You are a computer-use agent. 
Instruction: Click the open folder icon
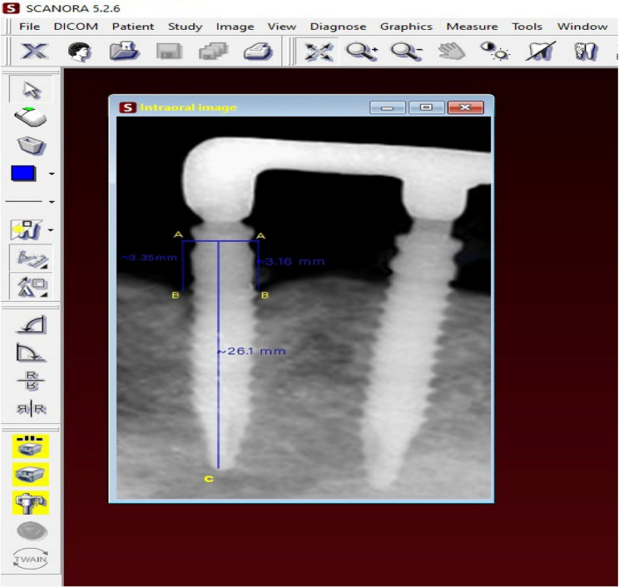(124, 51)
